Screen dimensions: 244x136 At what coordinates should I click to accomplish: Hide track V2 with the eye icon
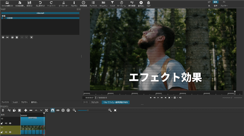[x=10, y=123]
